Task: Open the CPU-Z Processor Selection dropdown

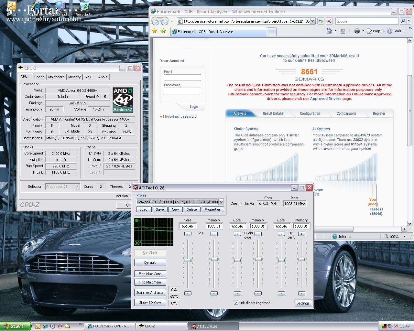Action: [x=77, y=187]
